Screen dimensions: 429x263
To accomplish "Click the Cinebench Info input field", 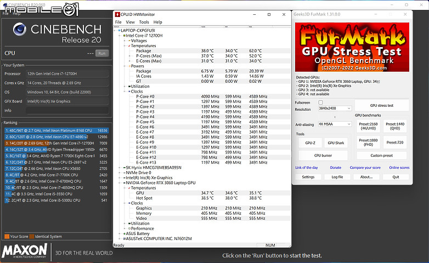I will click(x=67, y=111).
